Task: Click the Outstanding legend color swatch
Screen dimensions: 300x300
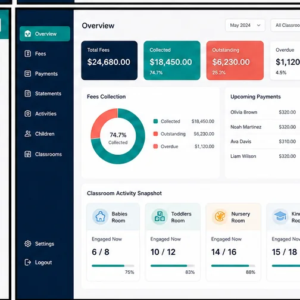Action: [155, 134]
